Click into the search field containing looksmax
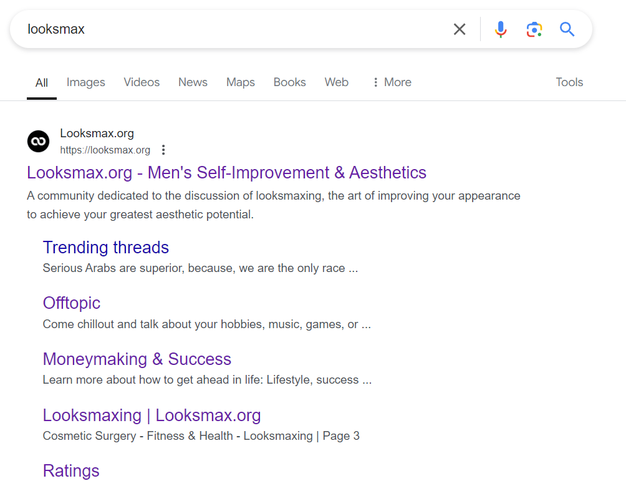The width and height of the screenshot is (626, 481). [237, 29]
